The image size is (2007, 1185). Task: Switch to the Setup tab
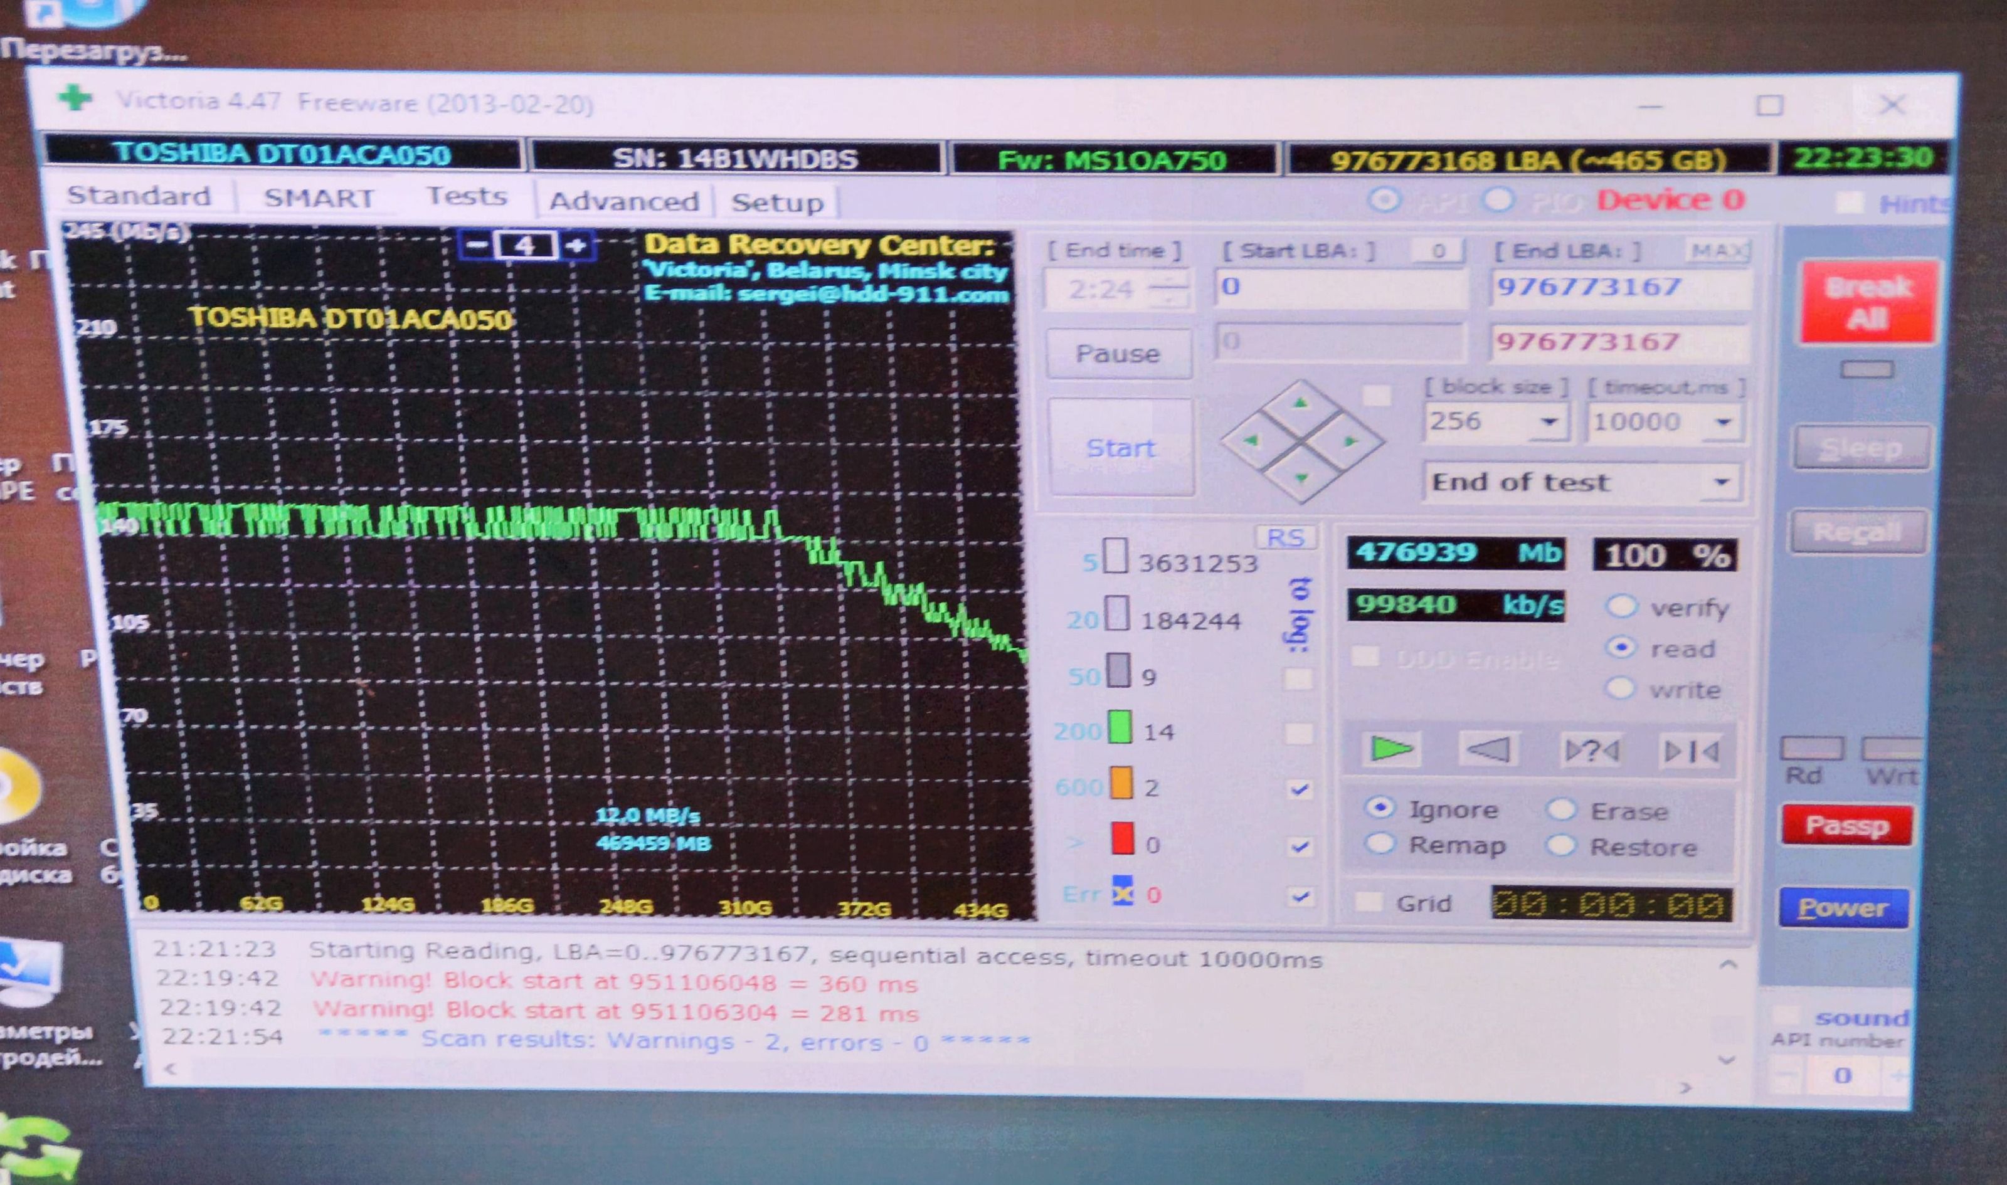pyautogui.click(x=777, y=203)
